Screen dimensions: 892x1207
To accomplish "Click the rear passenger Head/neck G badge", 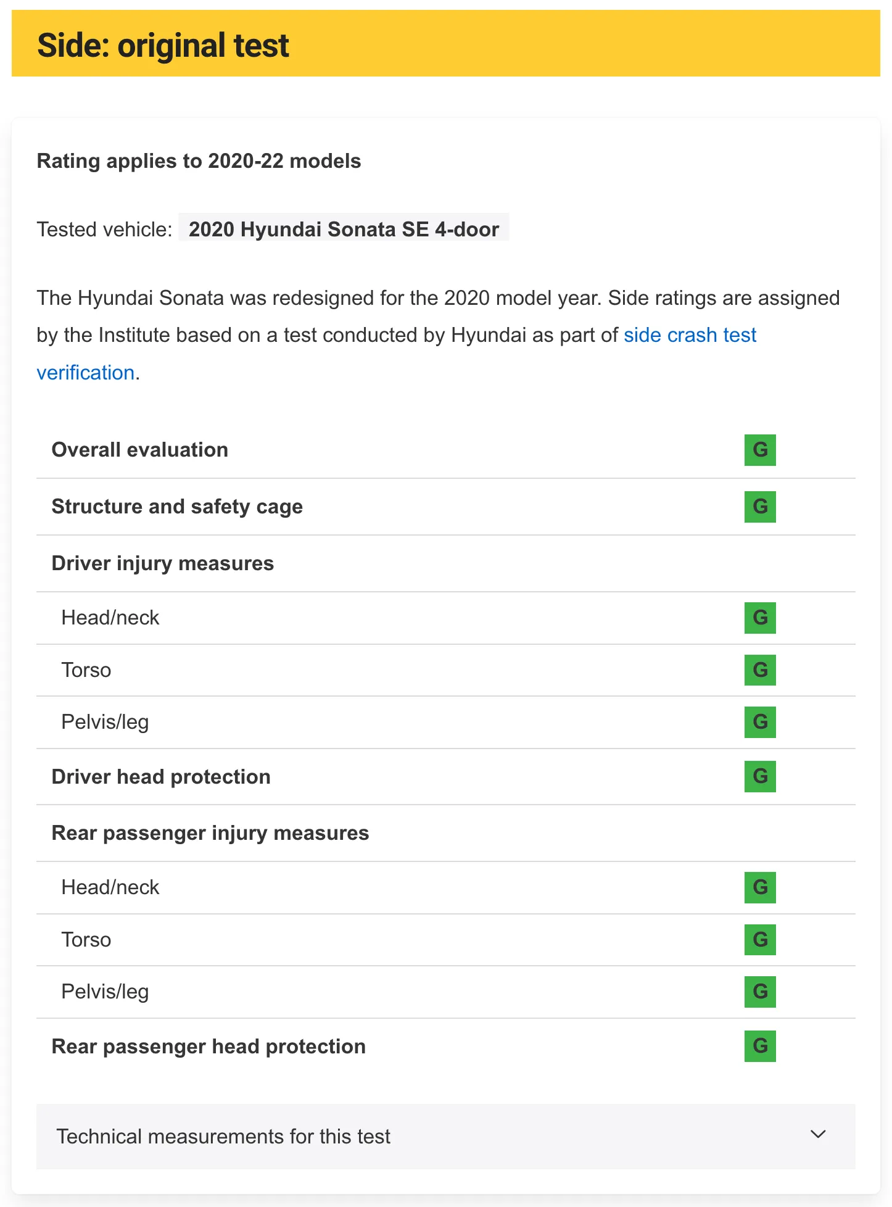I will point(760,887).
